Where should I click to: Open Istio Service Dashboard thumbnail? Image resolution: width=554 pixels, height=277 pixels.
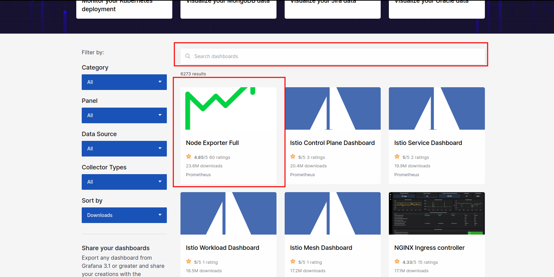[x=437, y=108]
